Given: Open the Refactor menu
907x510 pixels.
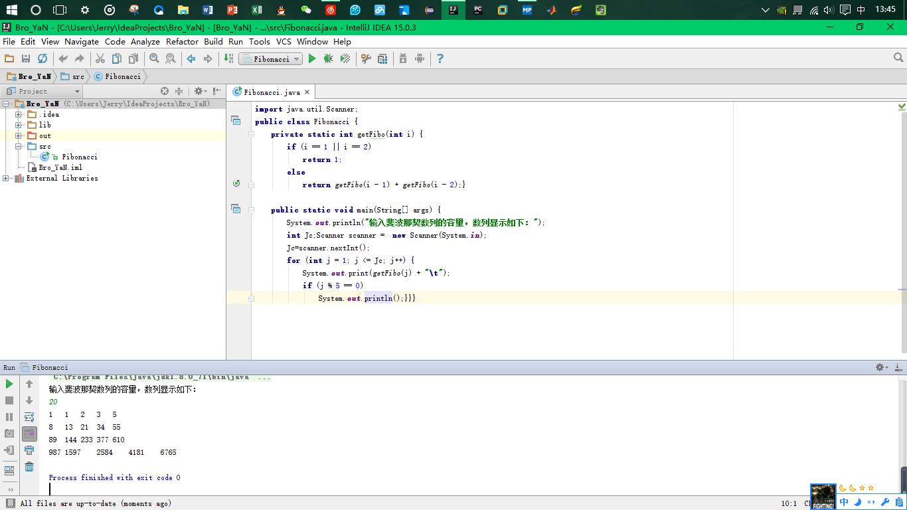Looking at the screenshot, I should 182,41.
